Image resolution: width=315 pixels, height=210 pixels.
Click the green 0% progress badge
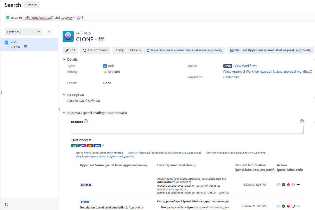tap(74, 146)
